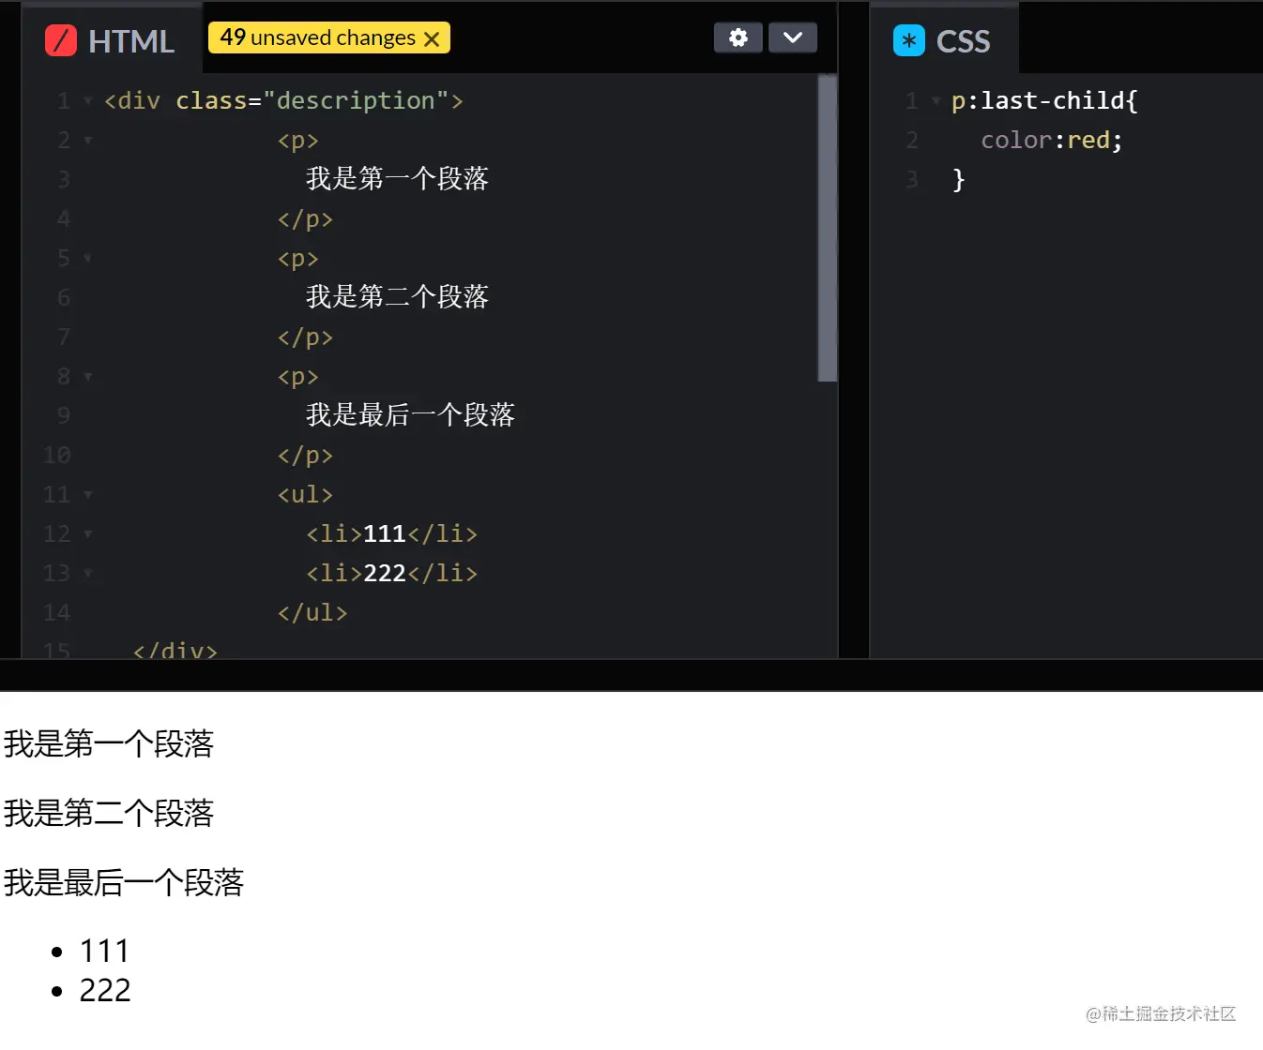Viewport: 1263px width, 1050px height.
Task: Click the code text 我是第一个段落 in editor
Action: point(397,178)
